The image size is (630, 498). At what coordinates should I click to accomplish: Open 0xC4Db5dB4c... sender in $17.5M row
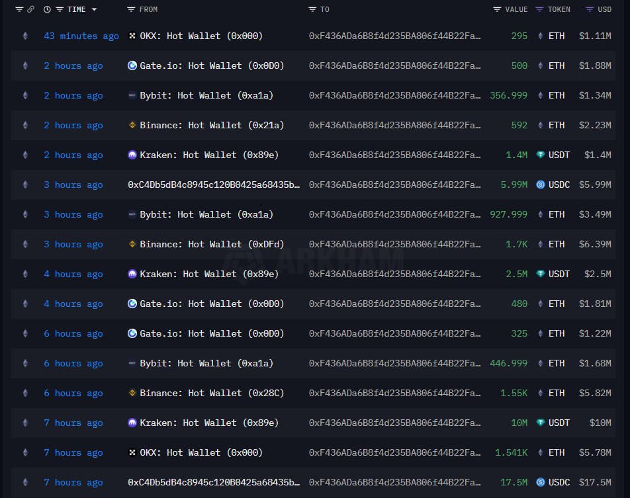pos(214,482)
